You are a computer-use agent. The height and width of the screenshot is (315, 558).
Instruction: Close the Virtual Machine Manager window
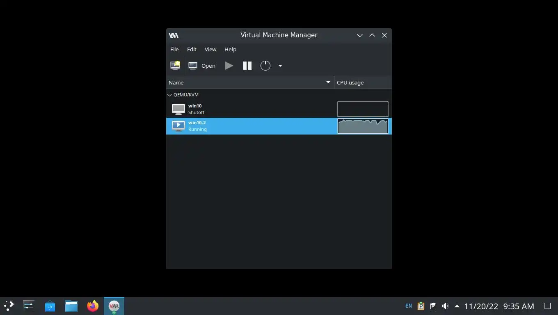[x=384, y=35]
